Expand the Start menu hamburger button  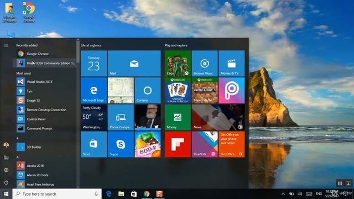[x=6, y=45]
